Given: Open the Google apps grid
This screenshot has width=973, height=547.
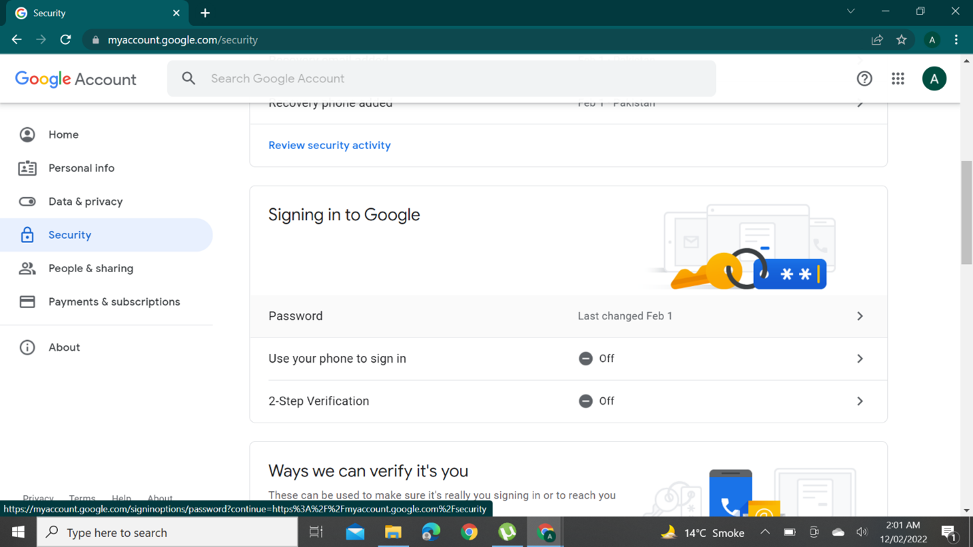Looking at the screenshot, I should [x=898, y=79].
